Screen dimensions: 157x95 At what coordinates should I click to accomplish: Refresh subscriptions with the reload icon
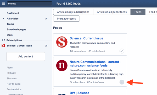click(3, 40)
